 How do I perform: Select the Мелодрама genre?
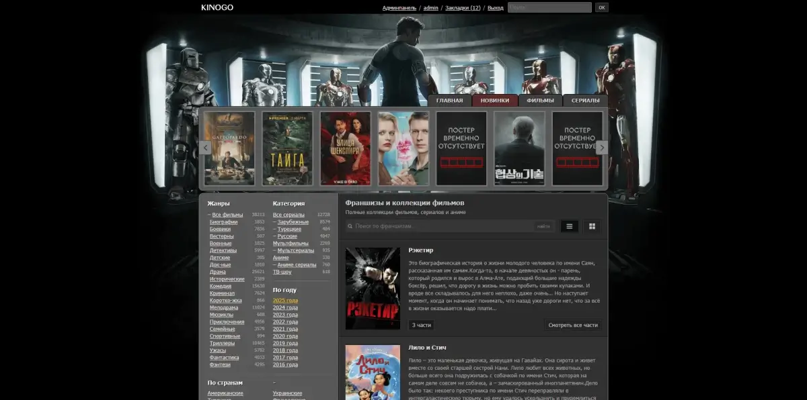tap(223, 307)
